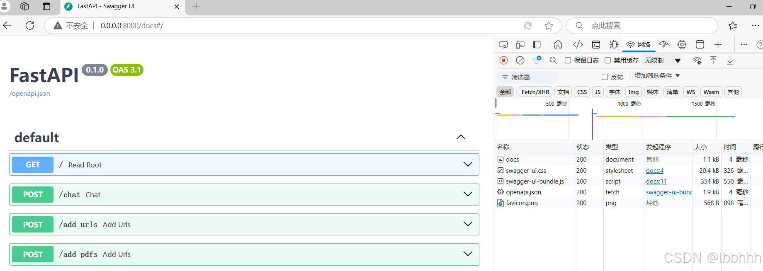The image size is (763, 271).
Task: Open the Elements panel code icon
Action: tap(578, 44)
